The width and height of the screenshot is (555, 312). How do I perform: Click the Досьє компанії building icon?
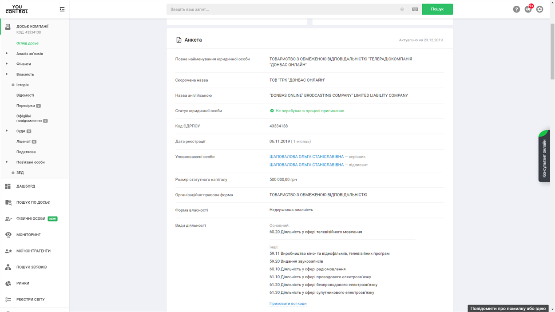pos(8,27)
